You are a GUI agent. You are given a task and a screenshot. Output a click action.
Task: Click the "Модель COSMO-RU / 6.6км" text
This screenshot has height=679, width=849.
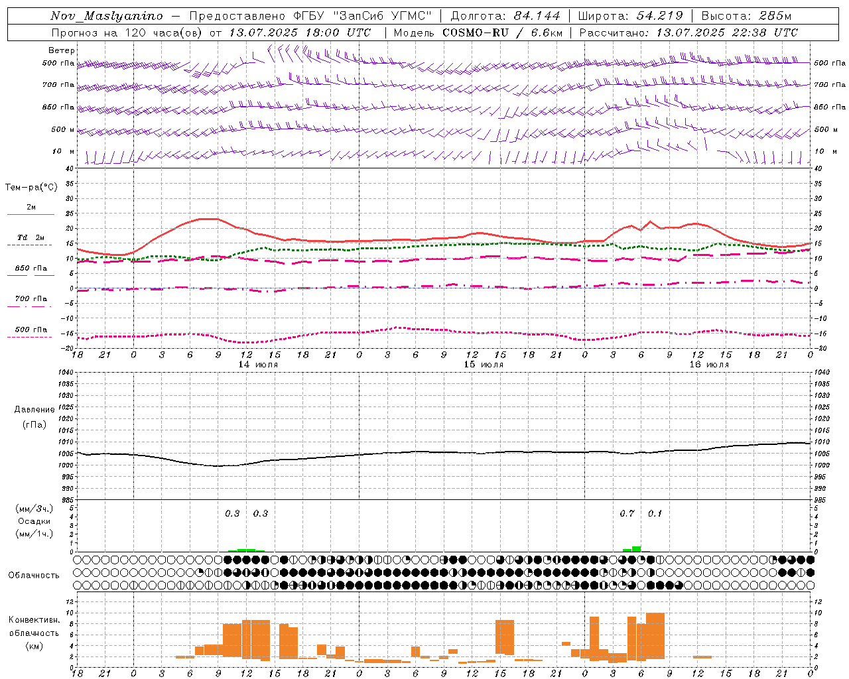click(x=478, y=32)
